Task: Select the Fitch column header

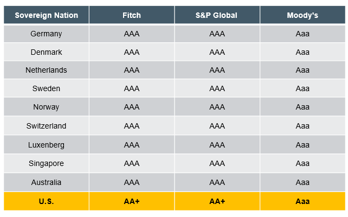Action: point(132,15)
